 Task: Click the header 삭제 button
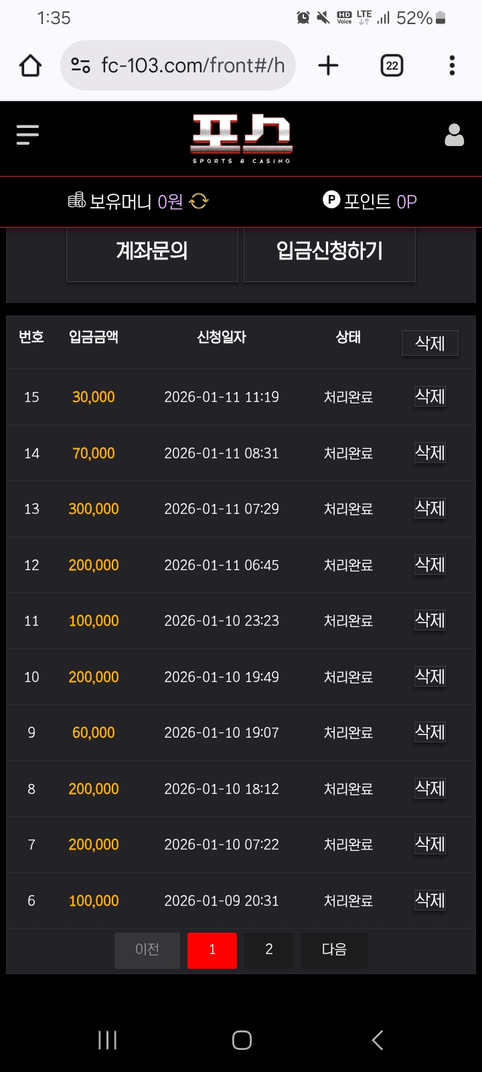(430, 343)
